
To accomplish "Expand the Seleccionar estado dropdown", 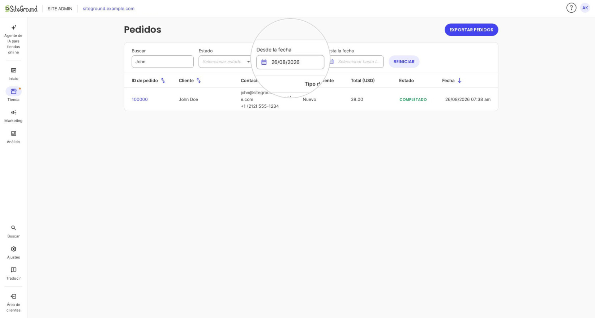I will [225, 61].
